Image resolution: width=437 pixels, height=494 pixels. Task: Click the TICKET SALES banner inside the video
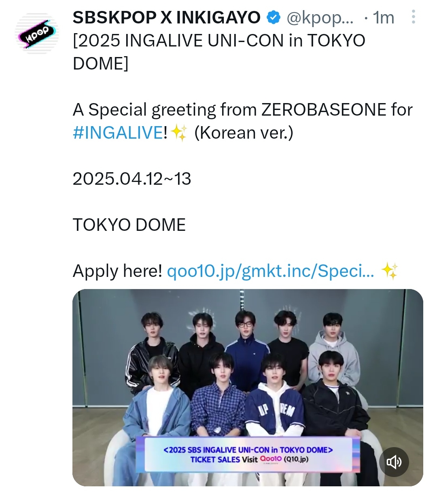(248, 454)
